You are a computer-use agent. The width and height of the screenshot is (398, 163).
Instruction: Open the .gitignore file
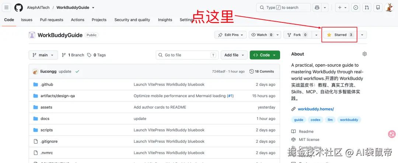click(x=49, y=141)
